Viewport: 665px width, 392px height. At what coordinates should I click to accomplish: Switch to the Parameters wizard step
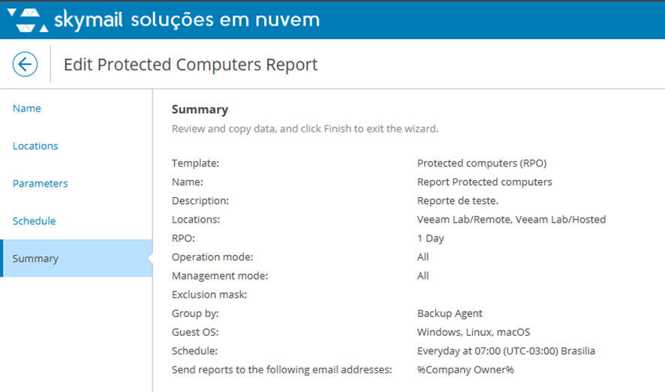click(x=40, y=184)
